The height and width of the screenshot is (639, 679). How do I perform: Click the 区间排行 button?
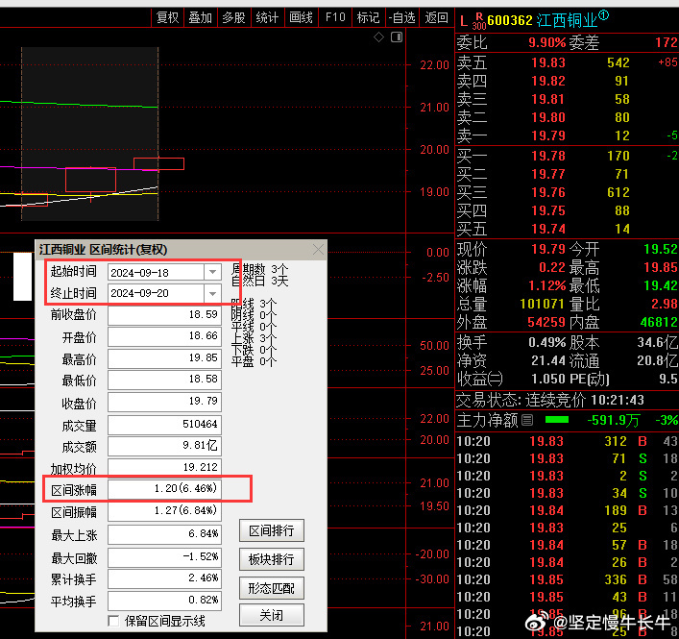pos(271,530)
